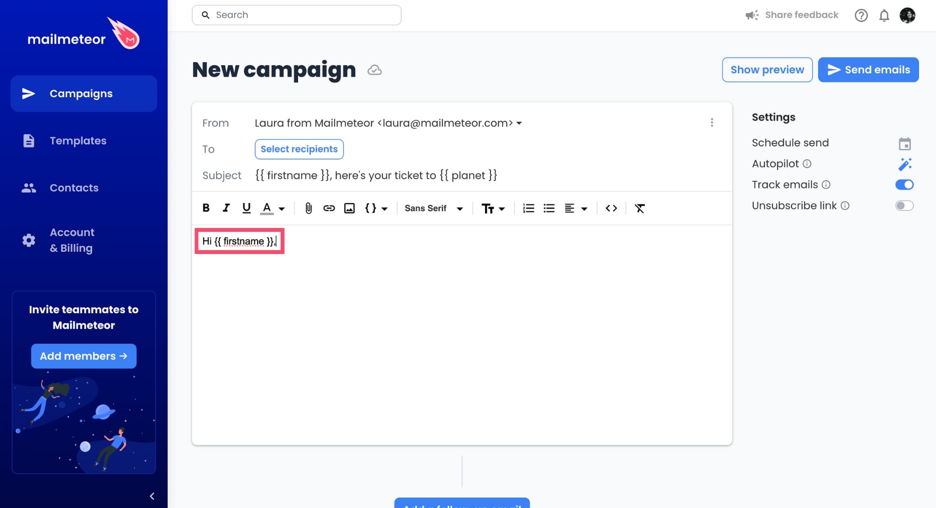Open the help question mark icon
This screenshot has width=936, height=508.
tap(861, 15)
